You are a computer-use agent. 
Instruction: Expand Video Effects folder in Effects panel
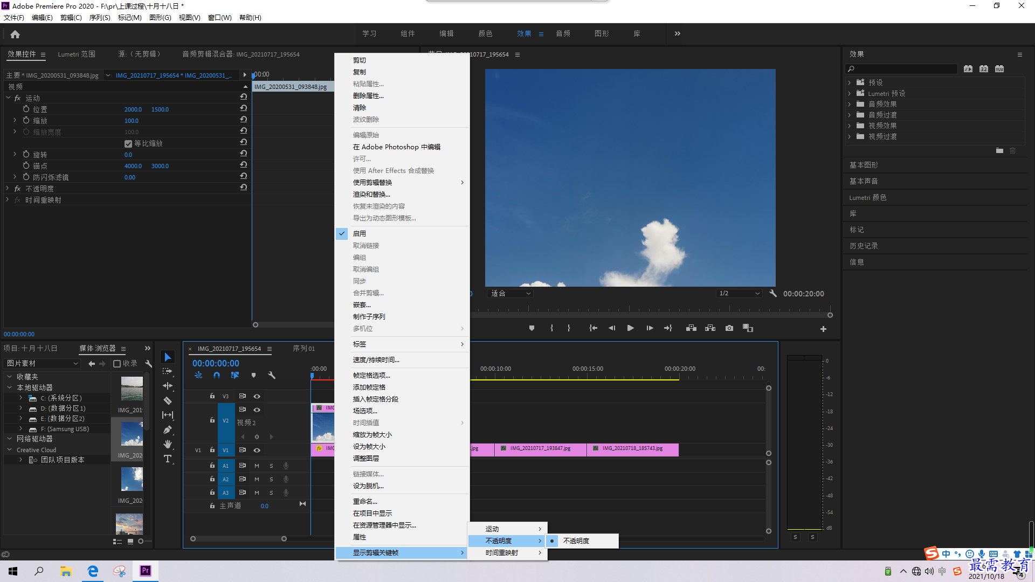pyautogui.click(x=850, y=126)
